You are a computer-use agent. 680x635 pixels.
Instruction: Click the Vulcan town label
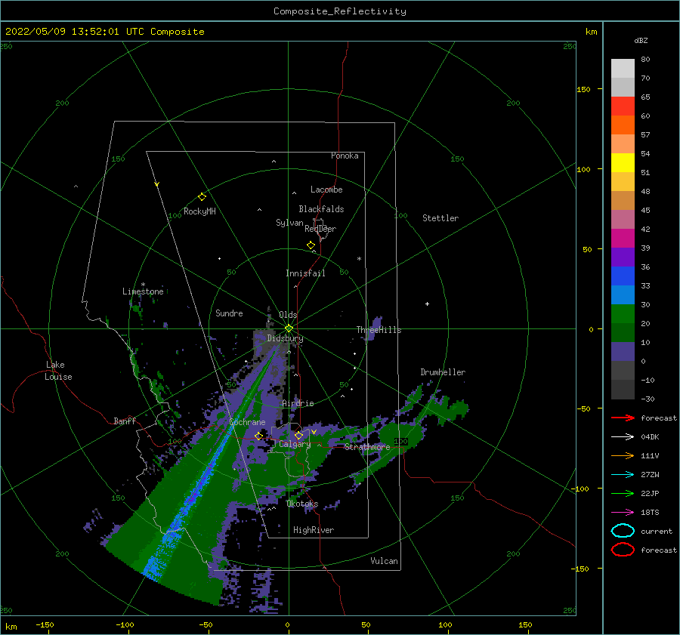385,560
